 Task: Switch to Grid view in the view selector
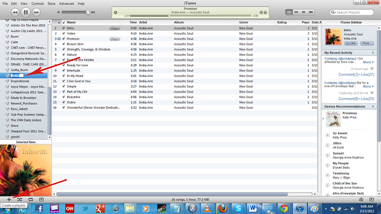click(303, 12)
